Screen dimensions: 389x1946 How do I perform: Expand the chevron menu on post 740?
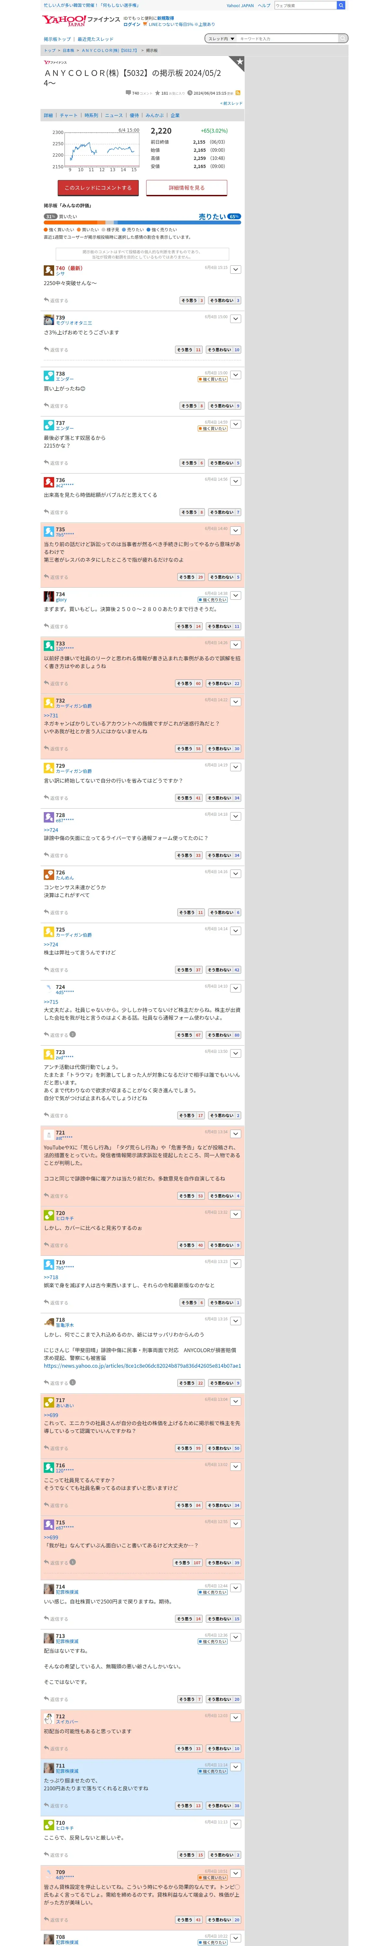[236, 270]
